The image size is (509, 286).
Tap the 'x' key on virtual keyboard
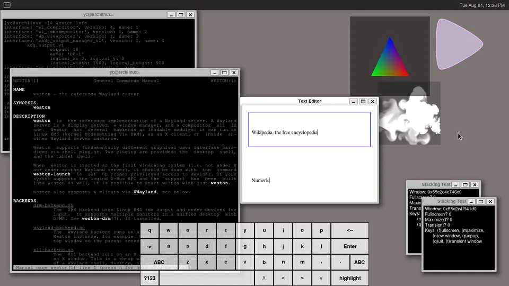[x=207, y=262]
